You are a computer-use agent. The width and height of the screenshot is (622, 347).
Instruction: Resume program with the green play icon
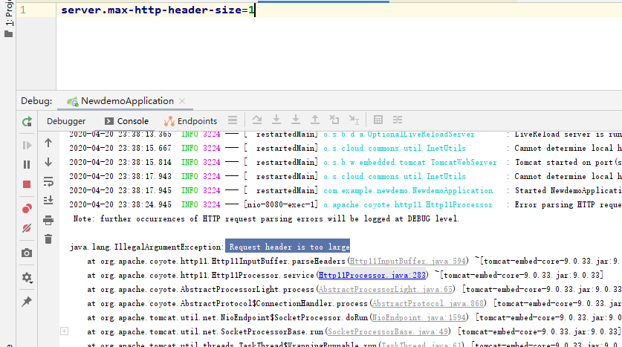pyautogui.click(x=27, y=145)
